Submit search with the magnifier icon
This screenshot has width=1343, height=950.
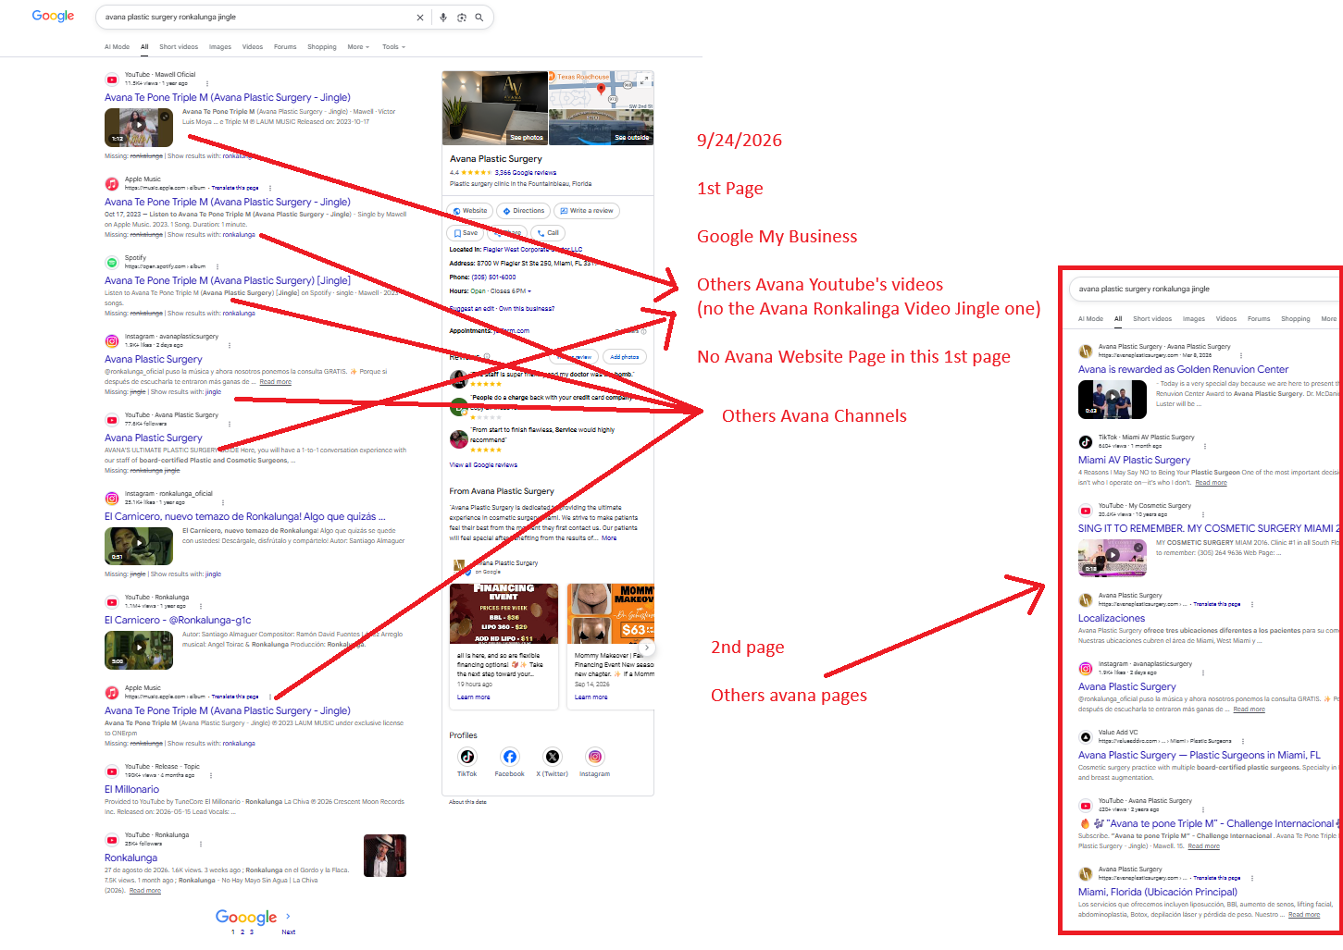[479, 18]
